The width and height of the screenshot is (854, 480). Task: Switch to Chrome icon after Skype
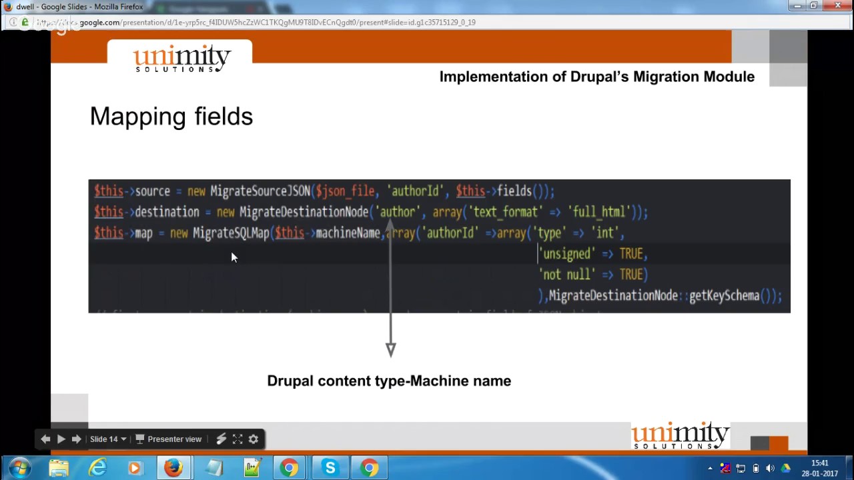[369, 468]
